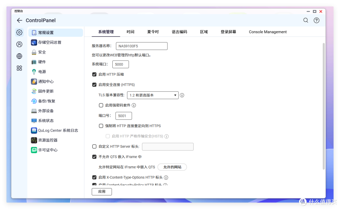Image resolution: width=340 pixels, height=209 pixels.
Task: Maximize the 控制台 window
Action: (x=314, y=11)
